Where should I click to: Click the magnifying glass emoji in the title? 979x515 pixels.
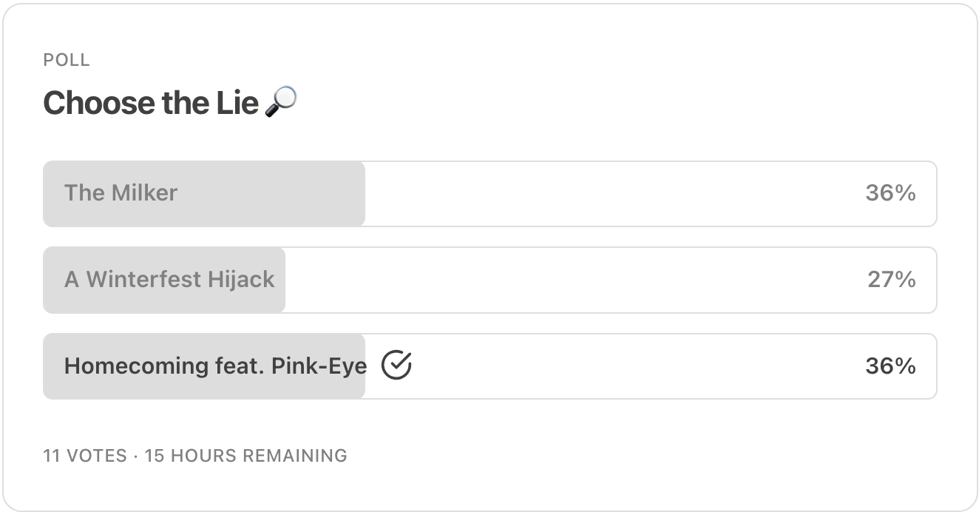click(281, 101)
